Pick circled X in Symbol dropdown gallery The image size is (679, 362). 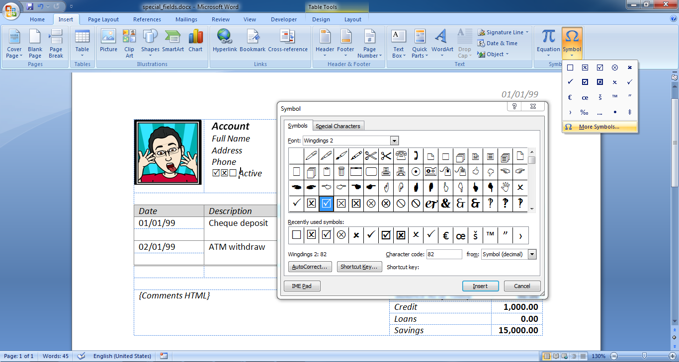[x=615, y=68]
